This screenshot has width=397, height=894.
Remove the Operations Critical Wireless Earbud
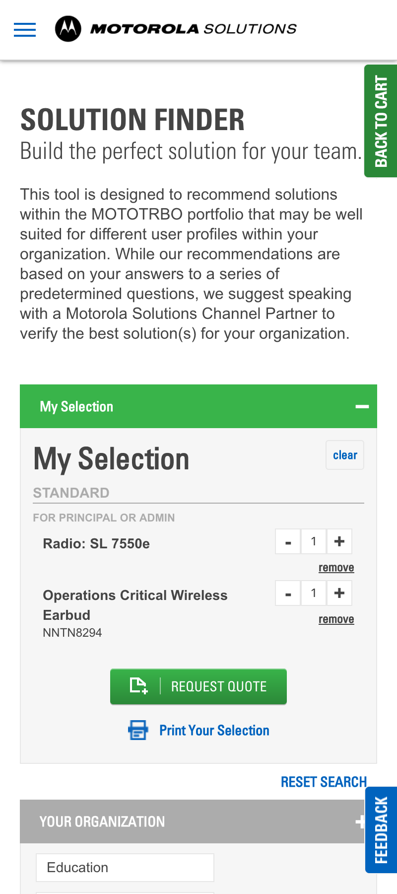[336, 619]
